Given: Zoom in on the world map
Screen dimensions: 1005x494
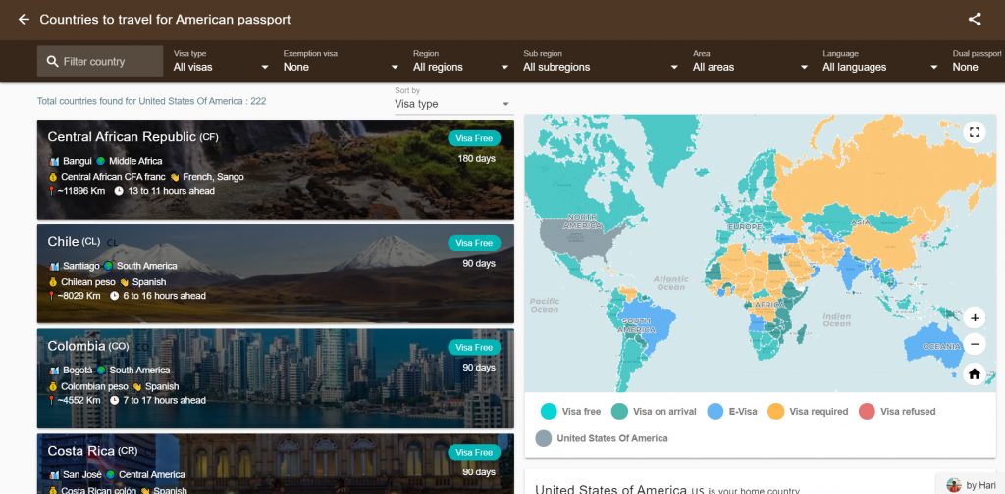Looking at the screenshot, I should coord(974,318).
